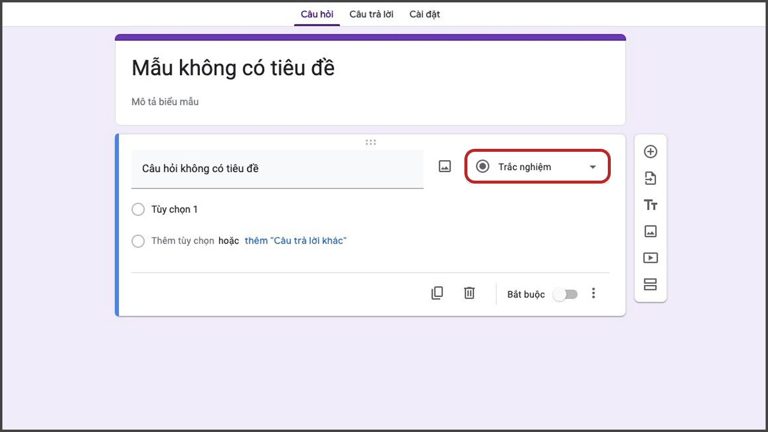Open the Cài đặt tab
Image resolution: width=768 pixels, height=432 pixels.
click(425, 14)
